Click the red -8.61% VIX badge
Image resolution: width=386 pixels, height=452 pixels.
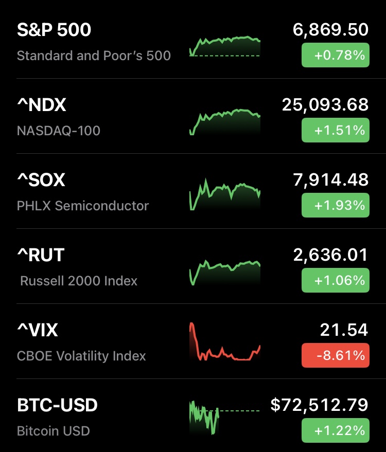point(335,355)
